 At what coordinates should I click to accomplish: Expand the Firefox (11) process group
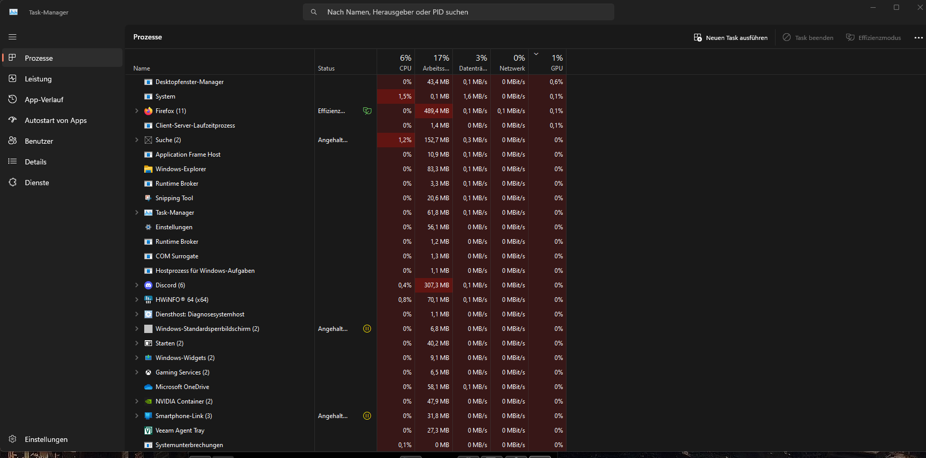(136, 111)
